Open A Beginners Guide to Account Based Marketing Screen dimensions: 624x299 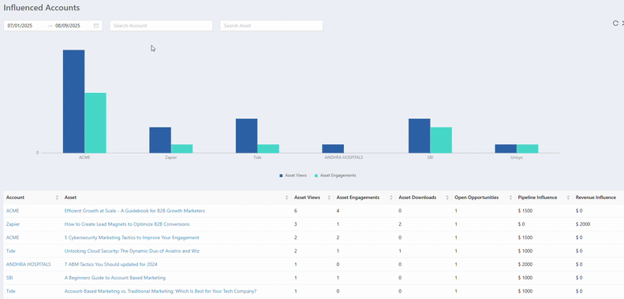(115, 278)
